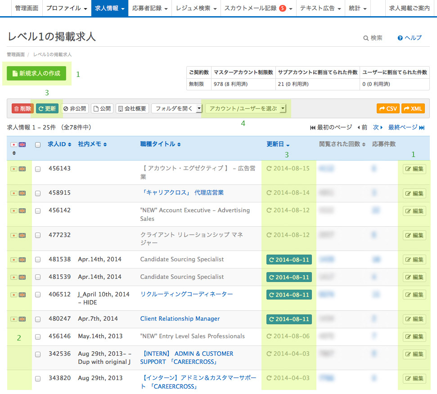Click the UK flag icon in the table header
437x394 pixels.
[23, 144]
